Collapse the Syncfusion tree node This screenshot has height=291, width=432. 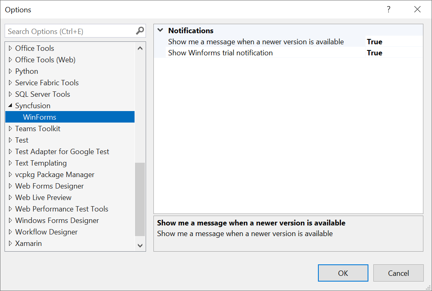(x=10, y=105)
